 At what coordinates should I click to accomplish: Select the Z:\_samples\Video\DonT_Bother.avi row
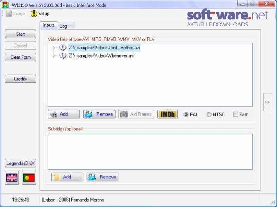click(104, 48)
